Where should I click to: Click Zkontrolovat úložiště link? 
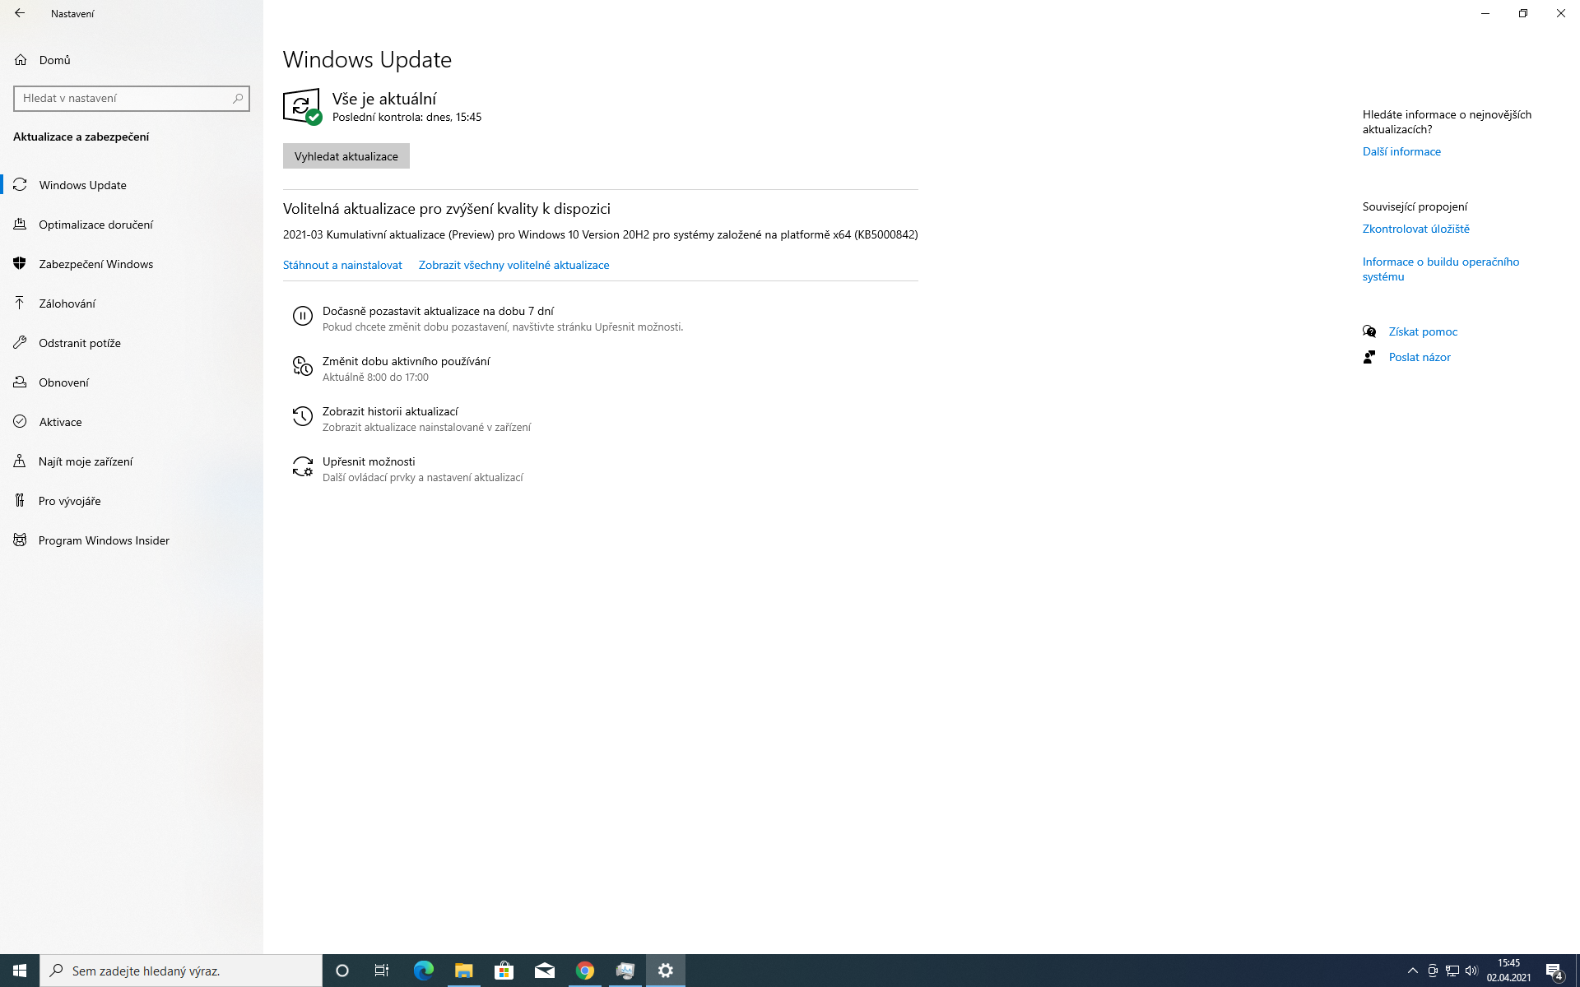tap(1415, 229)
